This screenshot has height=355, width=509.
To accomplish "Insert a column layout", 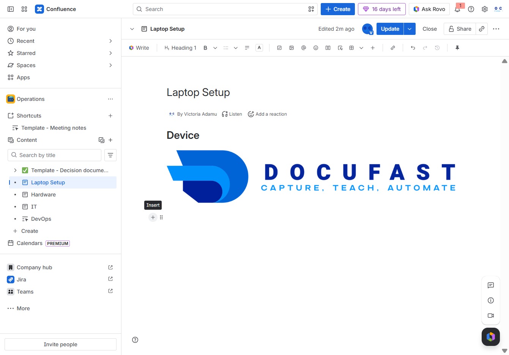I will 328,48.
